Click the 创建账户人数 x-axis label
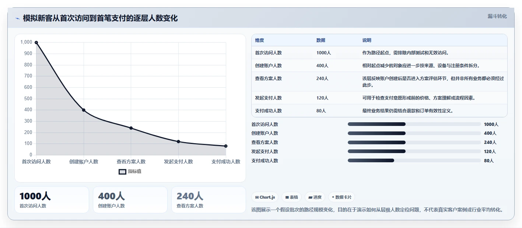This screenshot has height=228, width=522. pos(84,162)
